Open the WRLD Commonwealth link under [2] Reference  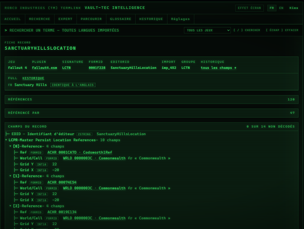94,218
